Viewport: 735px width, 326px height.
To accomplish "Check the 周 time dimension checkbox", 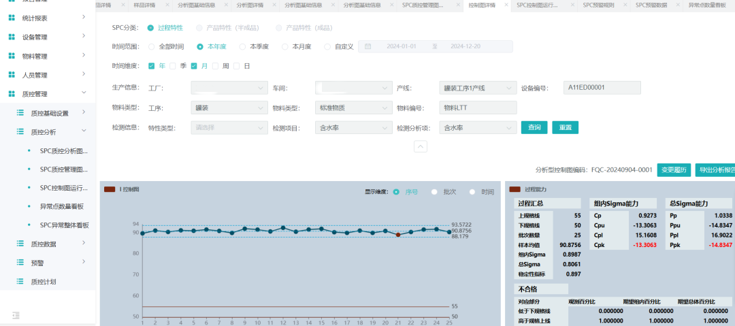I will 216,66.
